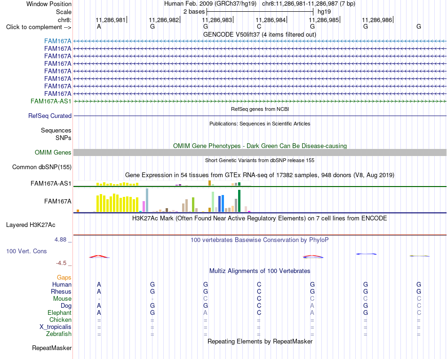Click the Gaps label in Multiz track
Viewport: 447px width, 359px height.
click(x=64, y=277)
